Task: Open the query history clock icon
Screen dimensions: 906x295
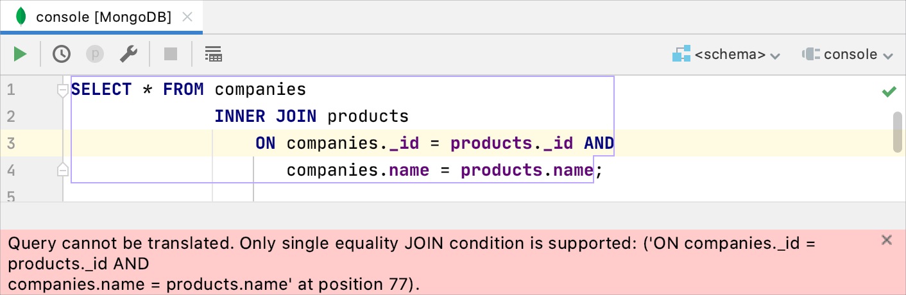Action: click(x=62, y=54)
